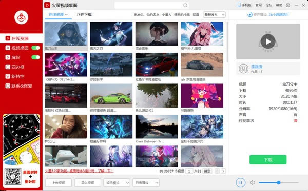308x191 pixels.
Task: Select the 你的名字 night-sky thumbnail
Action: pyautogui.click(x=111, y=65)
